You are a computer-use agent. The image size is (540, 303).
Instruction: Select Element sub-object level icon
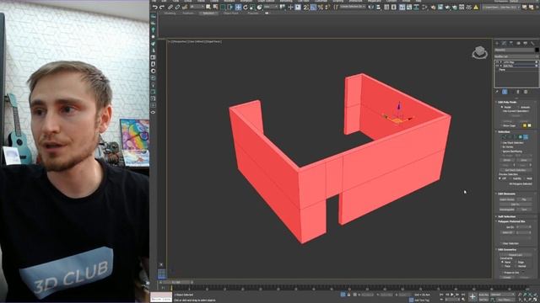(x=526, y=136)
